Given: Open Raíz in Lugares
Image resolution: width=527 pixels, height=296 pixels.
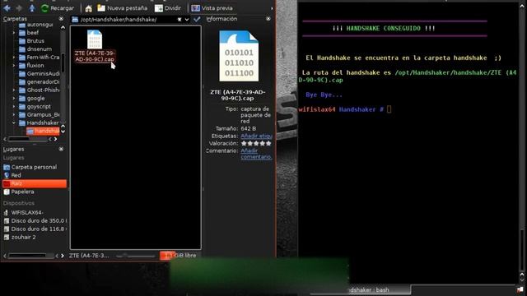Looking at the screenshot, I should pyautogui.click(x=35, y=183).
